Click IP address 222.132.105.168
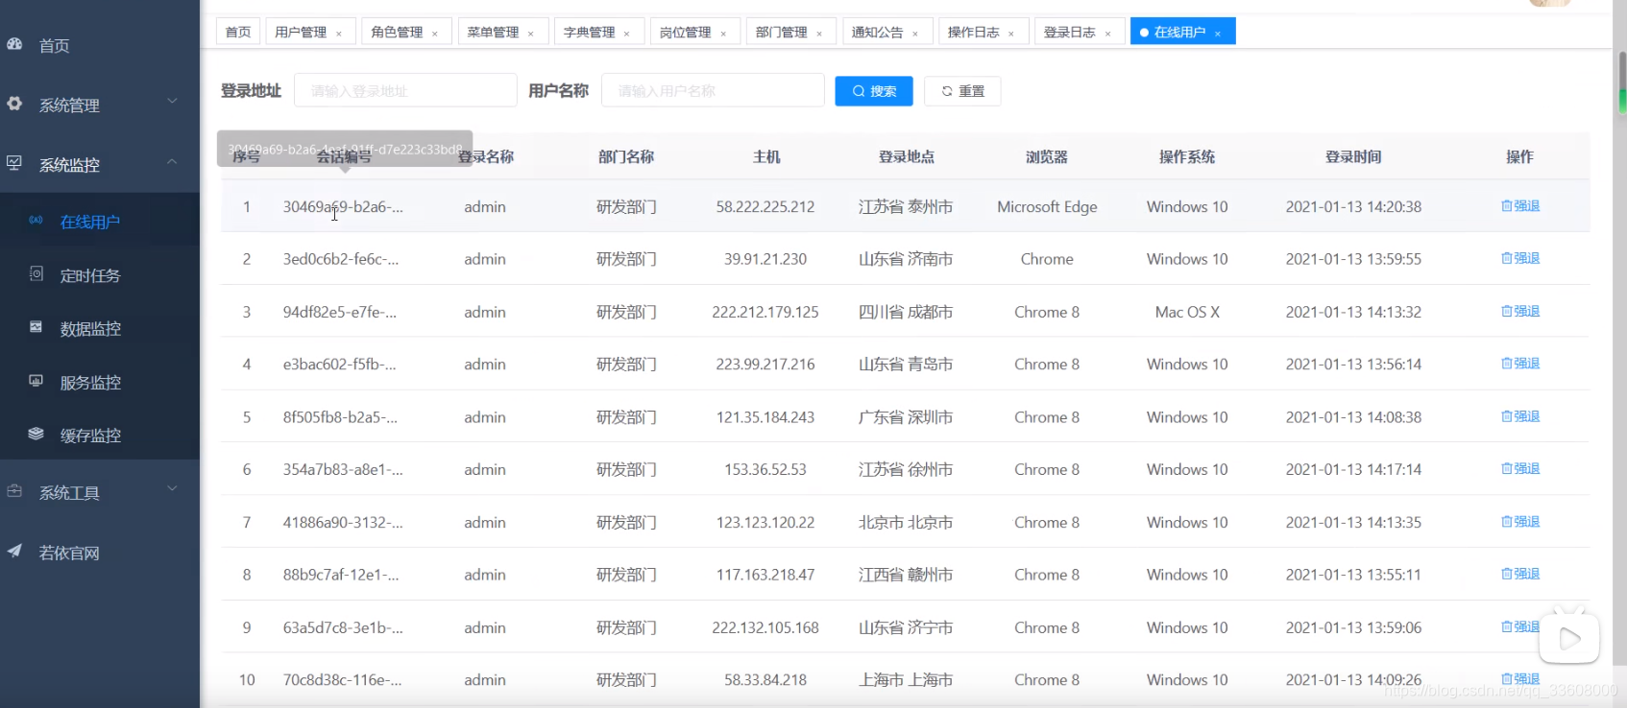This screenshot has height=708, width=1627. click(x=765, y=627)
